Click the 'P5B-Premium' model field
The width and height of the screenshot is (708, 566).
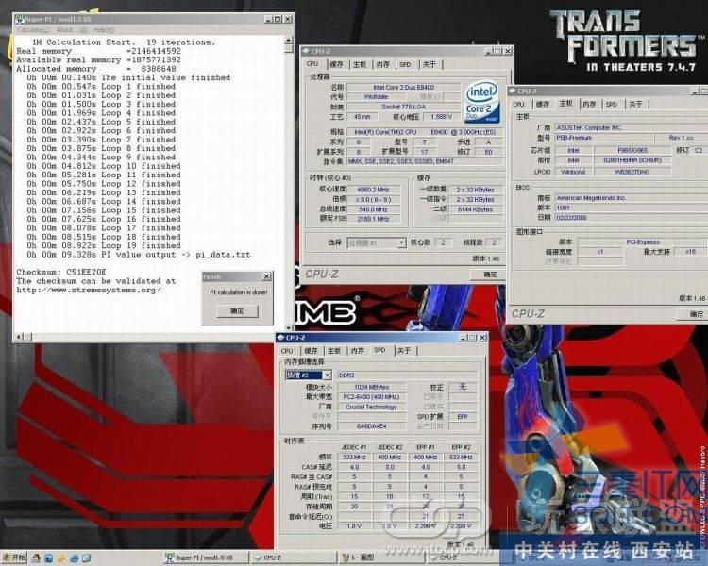pyautogui.click(x=604, y=138)
